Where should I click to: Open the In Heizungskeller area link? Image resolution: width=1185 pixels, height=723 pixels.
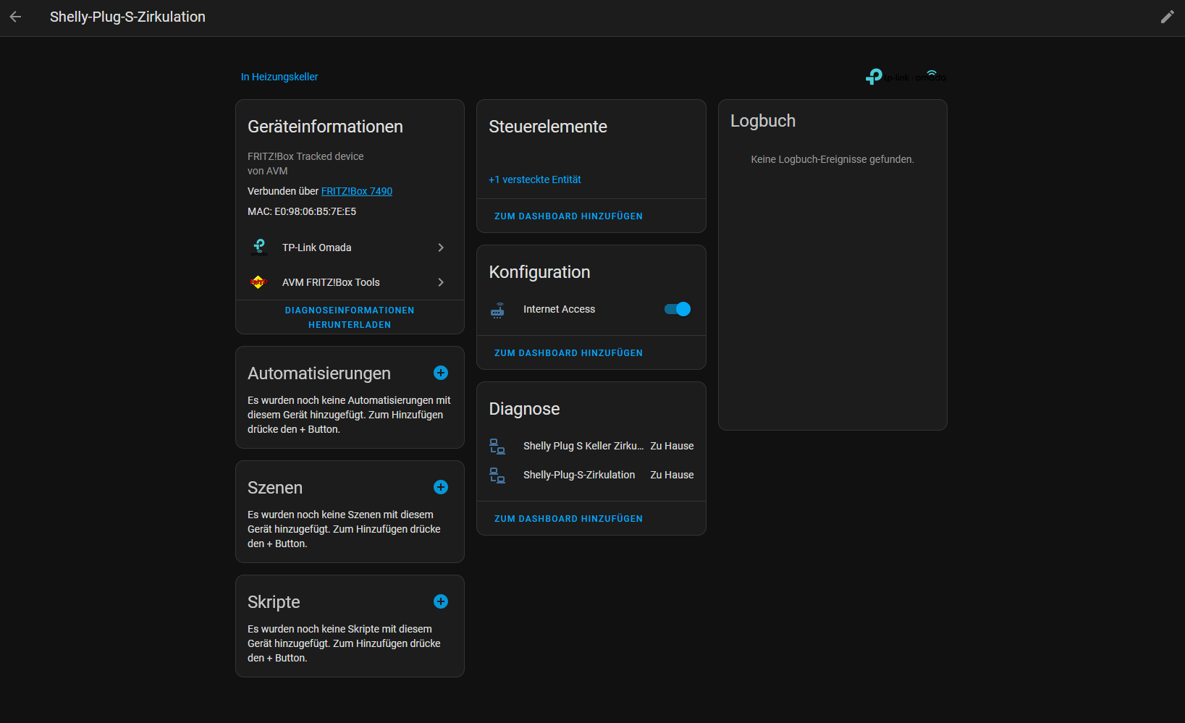279,77
